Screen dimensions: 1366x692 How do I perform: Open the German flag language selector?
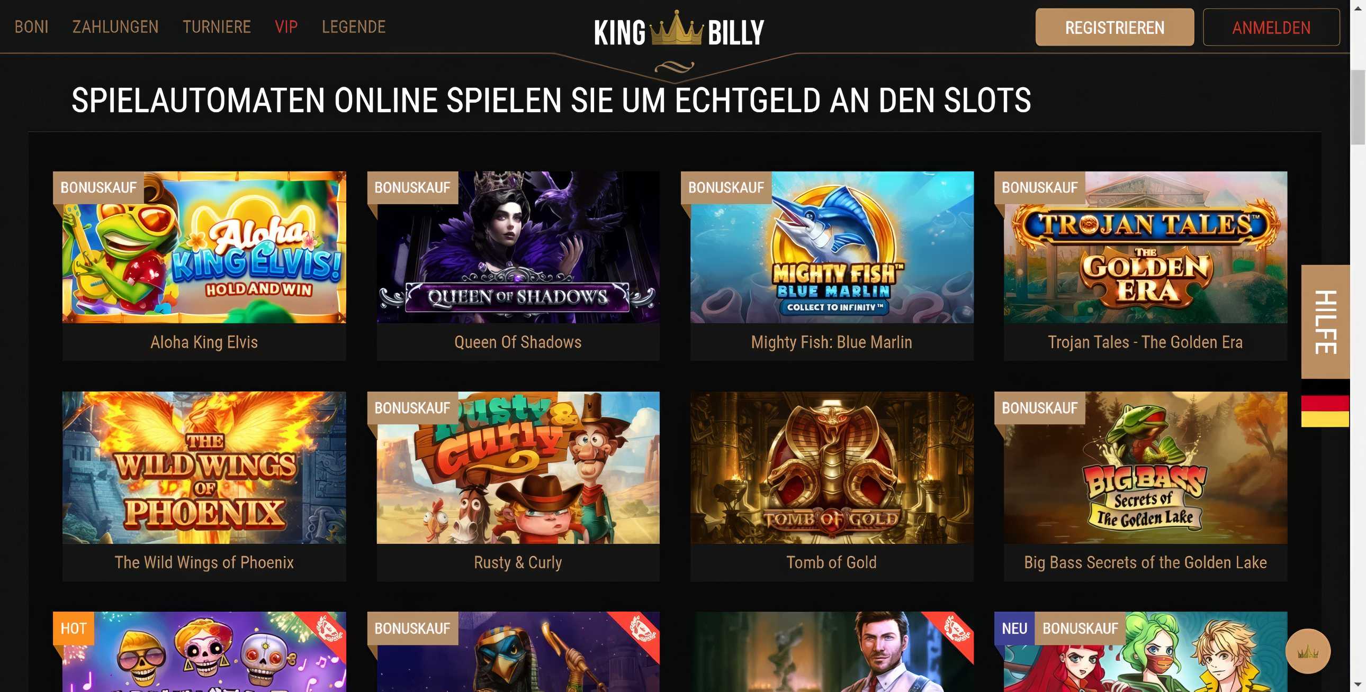tap(1325, 403)
